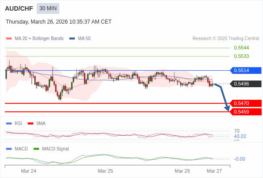The width and height of the screenshot is (263, 178).
Task: Click the red 0.5470 support price tag
Action: pos(246,103)
